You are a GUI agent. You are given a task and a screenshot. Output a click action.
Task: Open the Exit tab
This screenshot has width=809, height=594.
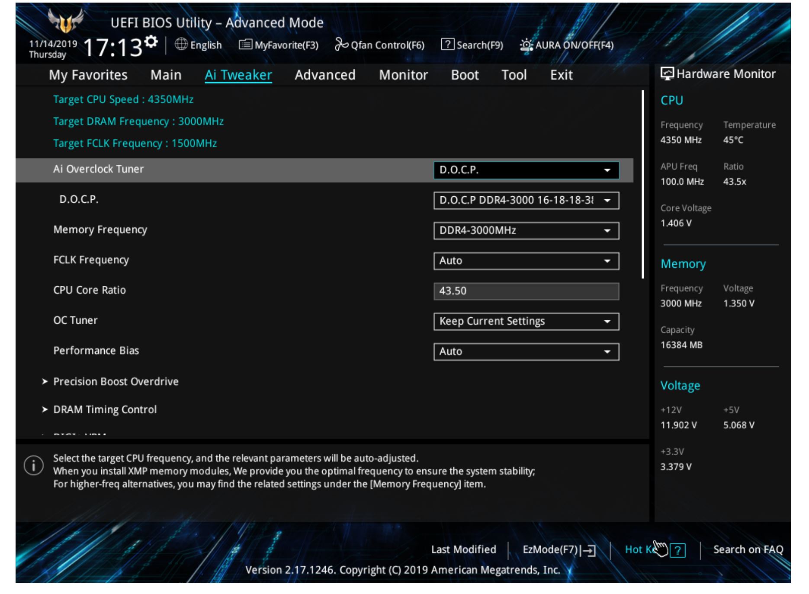coord(561,75)
